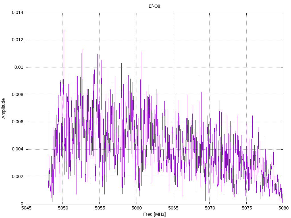The image size is (291, 218).
Task: Click the Amplitude y-axis label
Action: [x=3, y=108]
